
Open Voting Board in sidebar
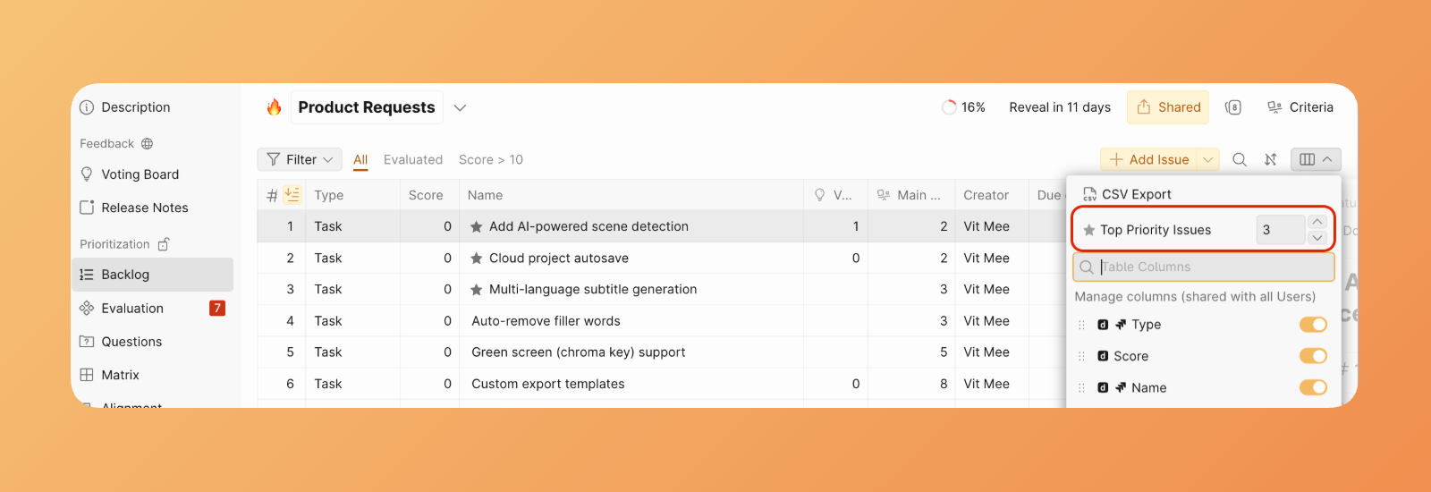pos(140,174)
